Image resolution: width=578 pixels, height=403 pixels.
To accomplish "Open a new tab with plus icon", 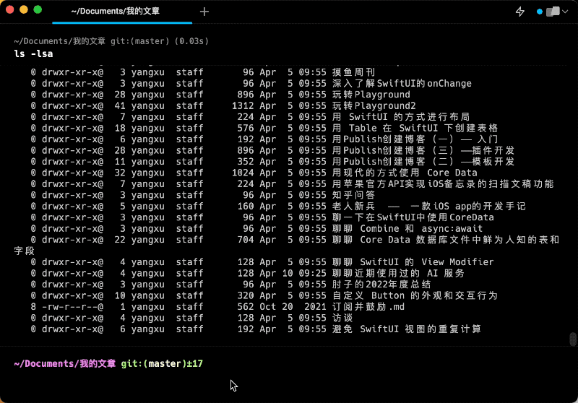I will pyautogui.click(x=204, y=12).
